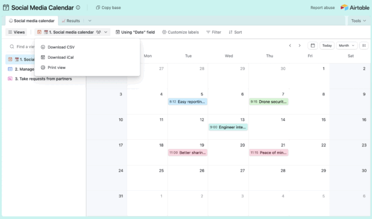Open the date picker calendar icon
Image resolution: width=372 pixels, height=219 pixels.
[313, 46]
